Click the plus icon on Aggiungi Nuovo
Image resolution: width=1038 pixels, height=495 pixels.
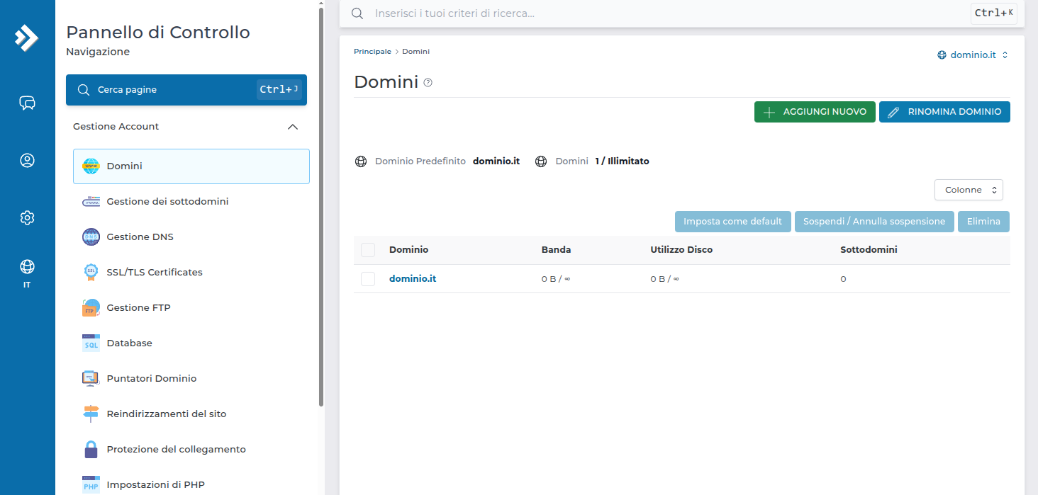pyautogui.click(x=769, y=112)
